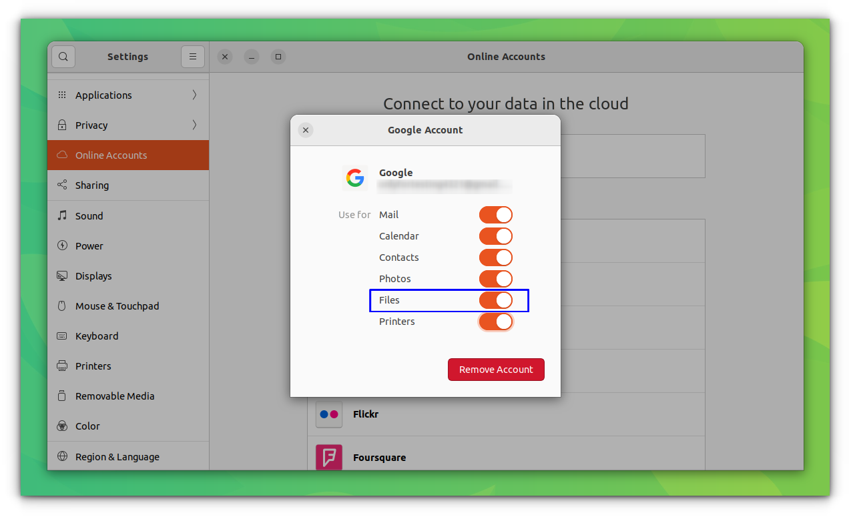Toggle the Calendar switch
The image size is (849, 517).
coord(495,236)
